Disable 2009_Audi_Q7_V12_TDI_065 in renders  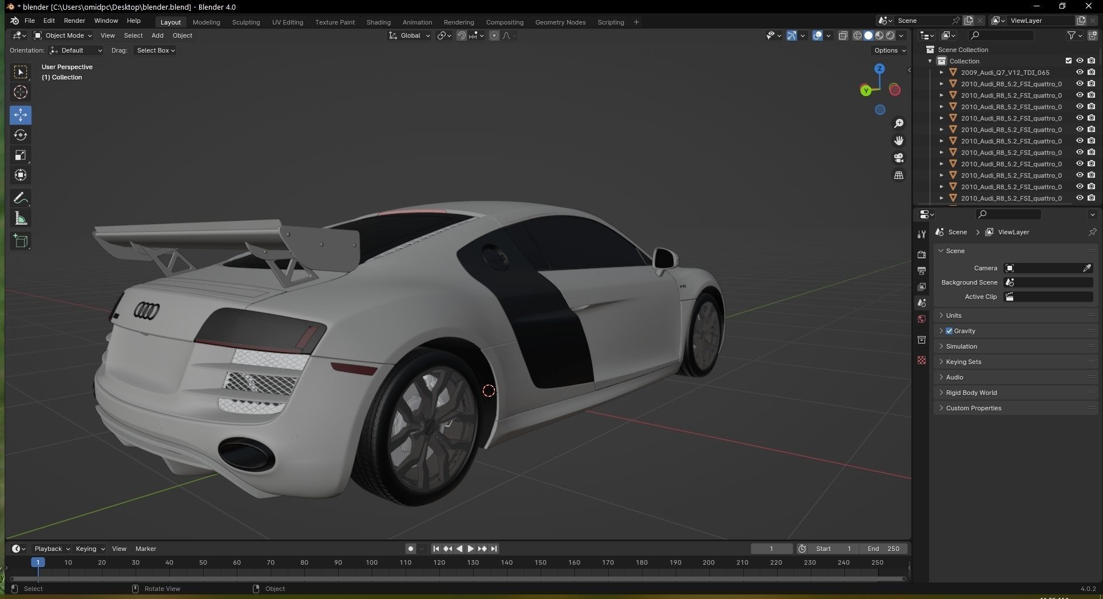click(x=1092, y=73)
